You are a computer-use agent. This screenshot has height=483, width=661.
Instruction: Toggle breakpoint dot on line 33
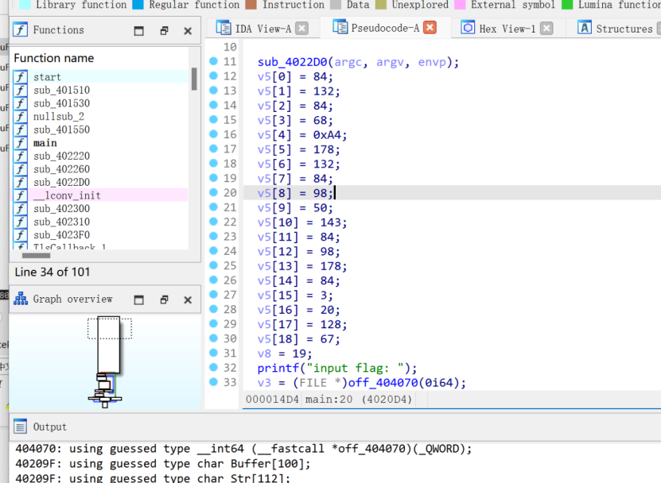[x=213, y=382]
